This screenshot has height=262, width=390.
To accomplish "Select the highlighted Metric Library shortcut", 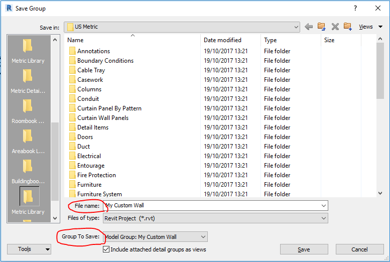I will click(x=28, y=201).
